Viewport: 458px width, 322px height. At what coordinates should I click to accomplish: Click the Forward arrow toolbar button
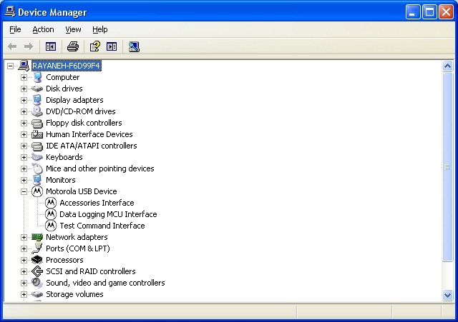click(29, 46)
